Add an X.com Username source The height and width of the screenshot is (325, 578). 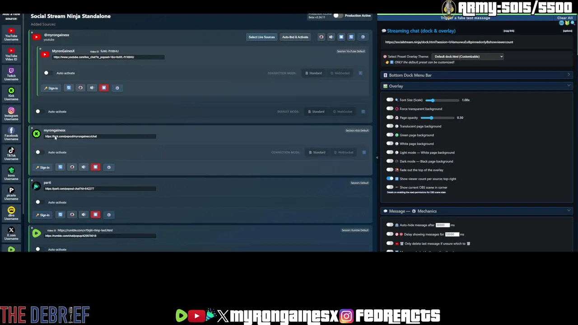pyautogui.click(x=11, y=234)
